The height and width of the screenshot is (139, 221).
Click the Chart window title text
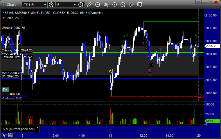(11, 5)
